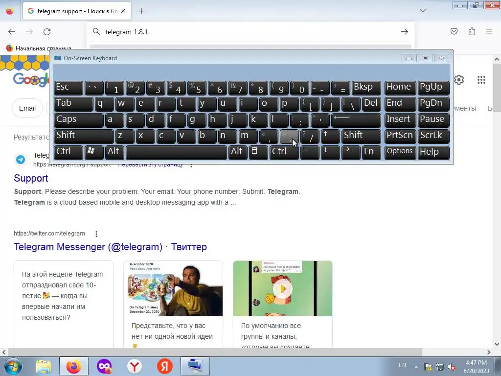Click the down arrow key on keyboard

click(x=330, y=152)
